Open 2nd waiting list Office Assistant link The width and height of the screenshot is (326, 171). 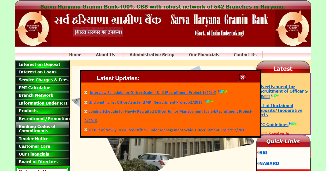click(146, 102)
